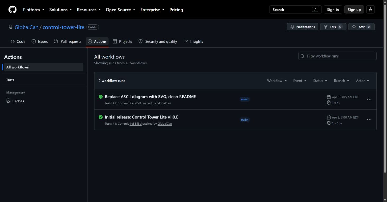
Task: Open GlobalCan profile in Tests #1 row
Action: click(165, 124)
